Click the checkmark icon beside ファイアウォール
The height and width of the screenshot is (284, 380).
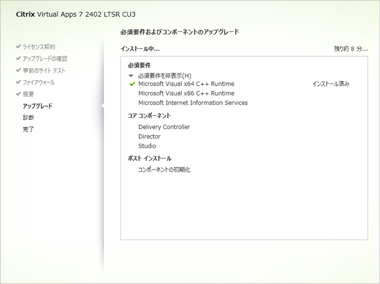click(18, 82)
